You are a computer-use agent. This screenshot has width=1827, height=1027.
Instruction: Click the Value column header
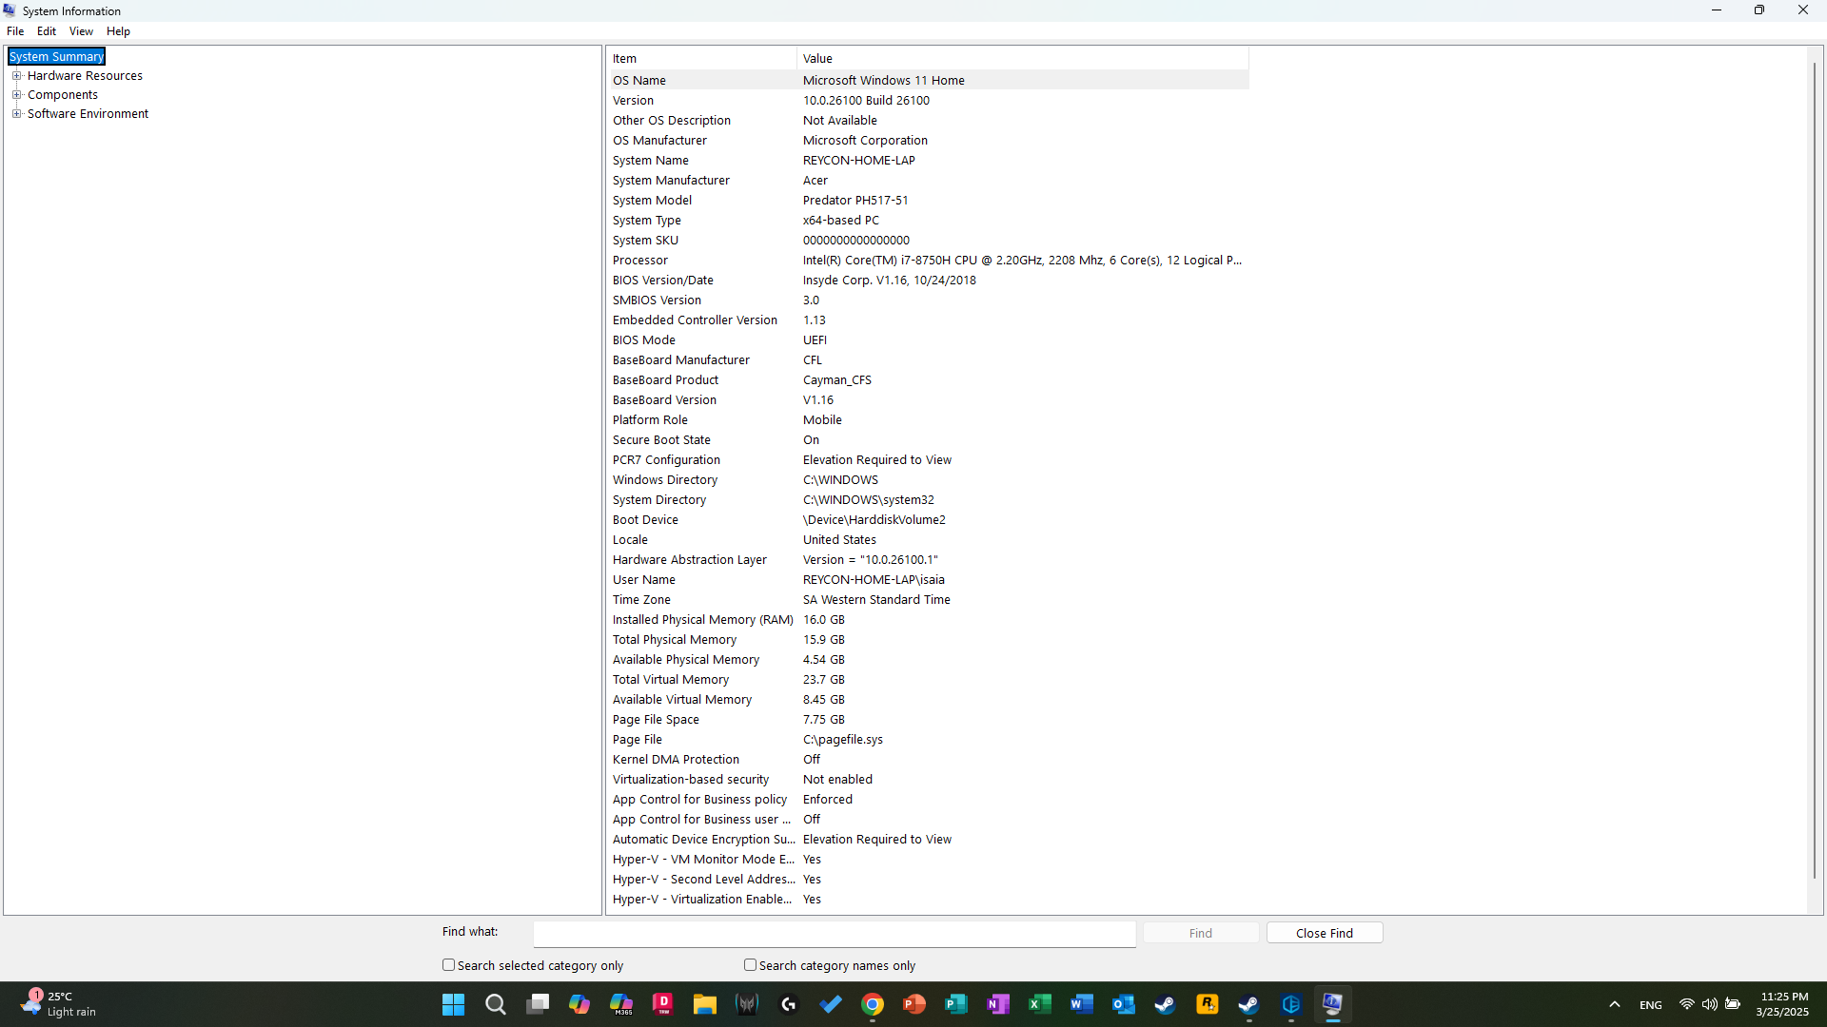point(1023,59)
